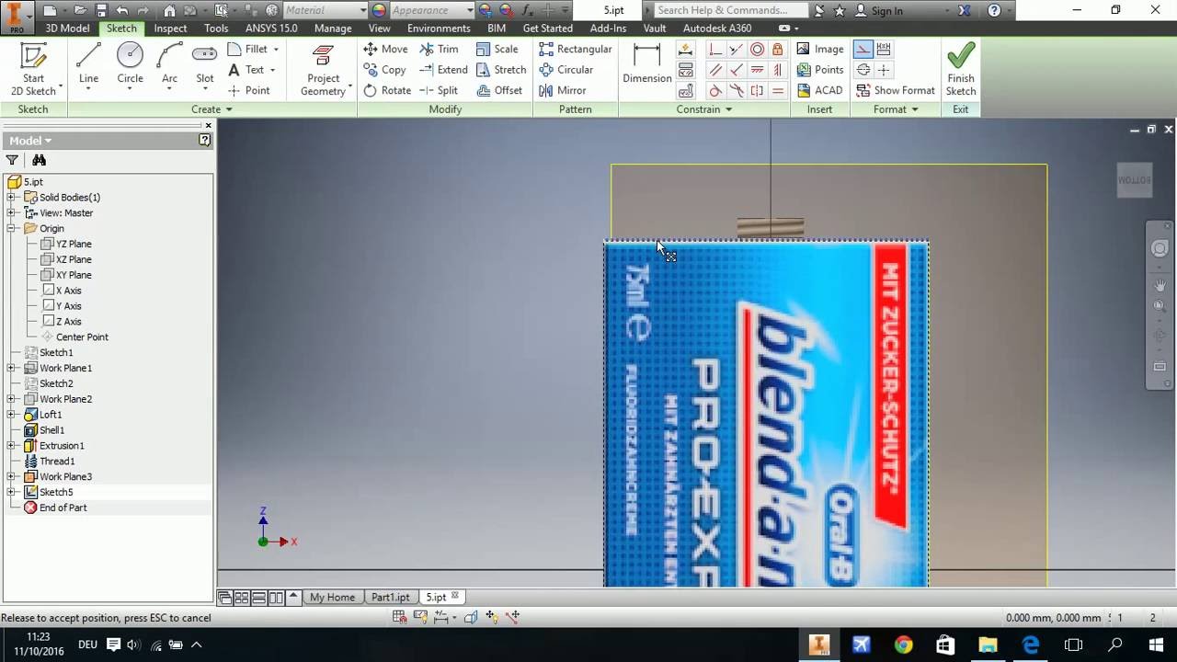Open Chrome from the taskbar

pos(903,645)
